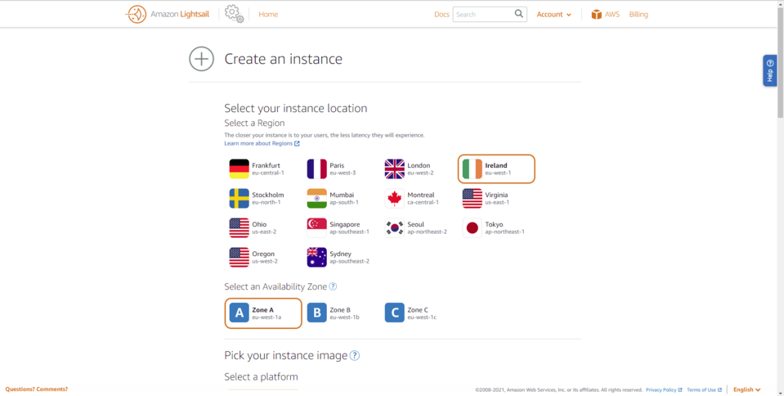Click the Virginia US flag icon
784x396 pixels.
(x=472, y=199)
